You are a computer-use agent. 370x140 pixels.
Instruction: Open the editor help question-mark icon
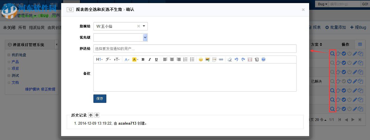pyautogui.click(x=263, y=60)
